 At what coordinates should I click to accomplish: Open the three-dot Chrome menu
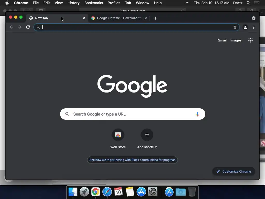[x=254, y=27]
